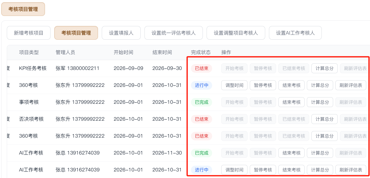370x178 pixels.
Task: Click the 新增考核项目 button
Action: coord(29,33)
